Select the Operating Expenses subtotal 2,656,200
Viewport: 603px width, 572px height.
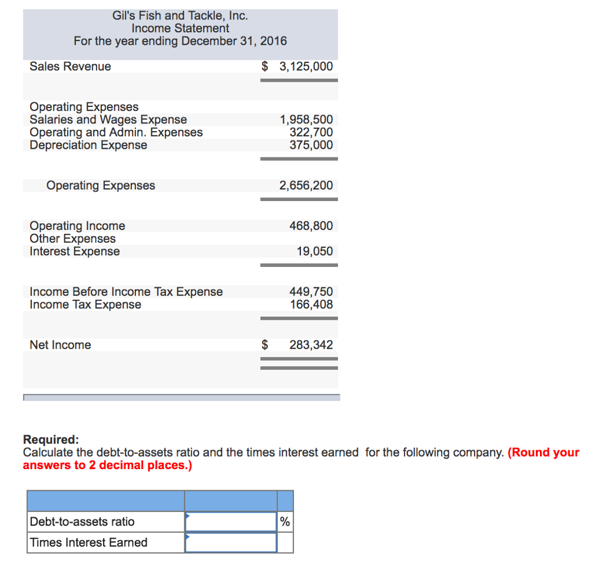tap(311, 185)
